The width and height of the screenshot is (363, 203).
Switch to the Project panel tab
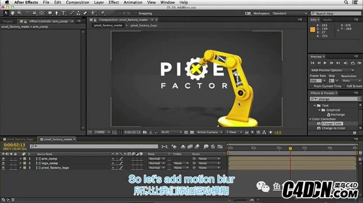click(8, 21)
